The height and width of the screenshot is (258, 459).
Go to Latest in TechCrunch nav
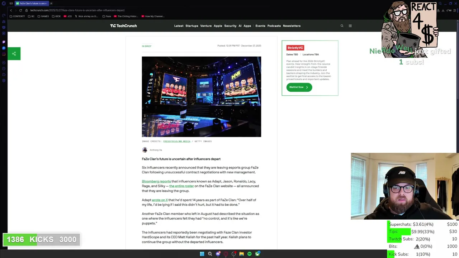pos(179,26)
